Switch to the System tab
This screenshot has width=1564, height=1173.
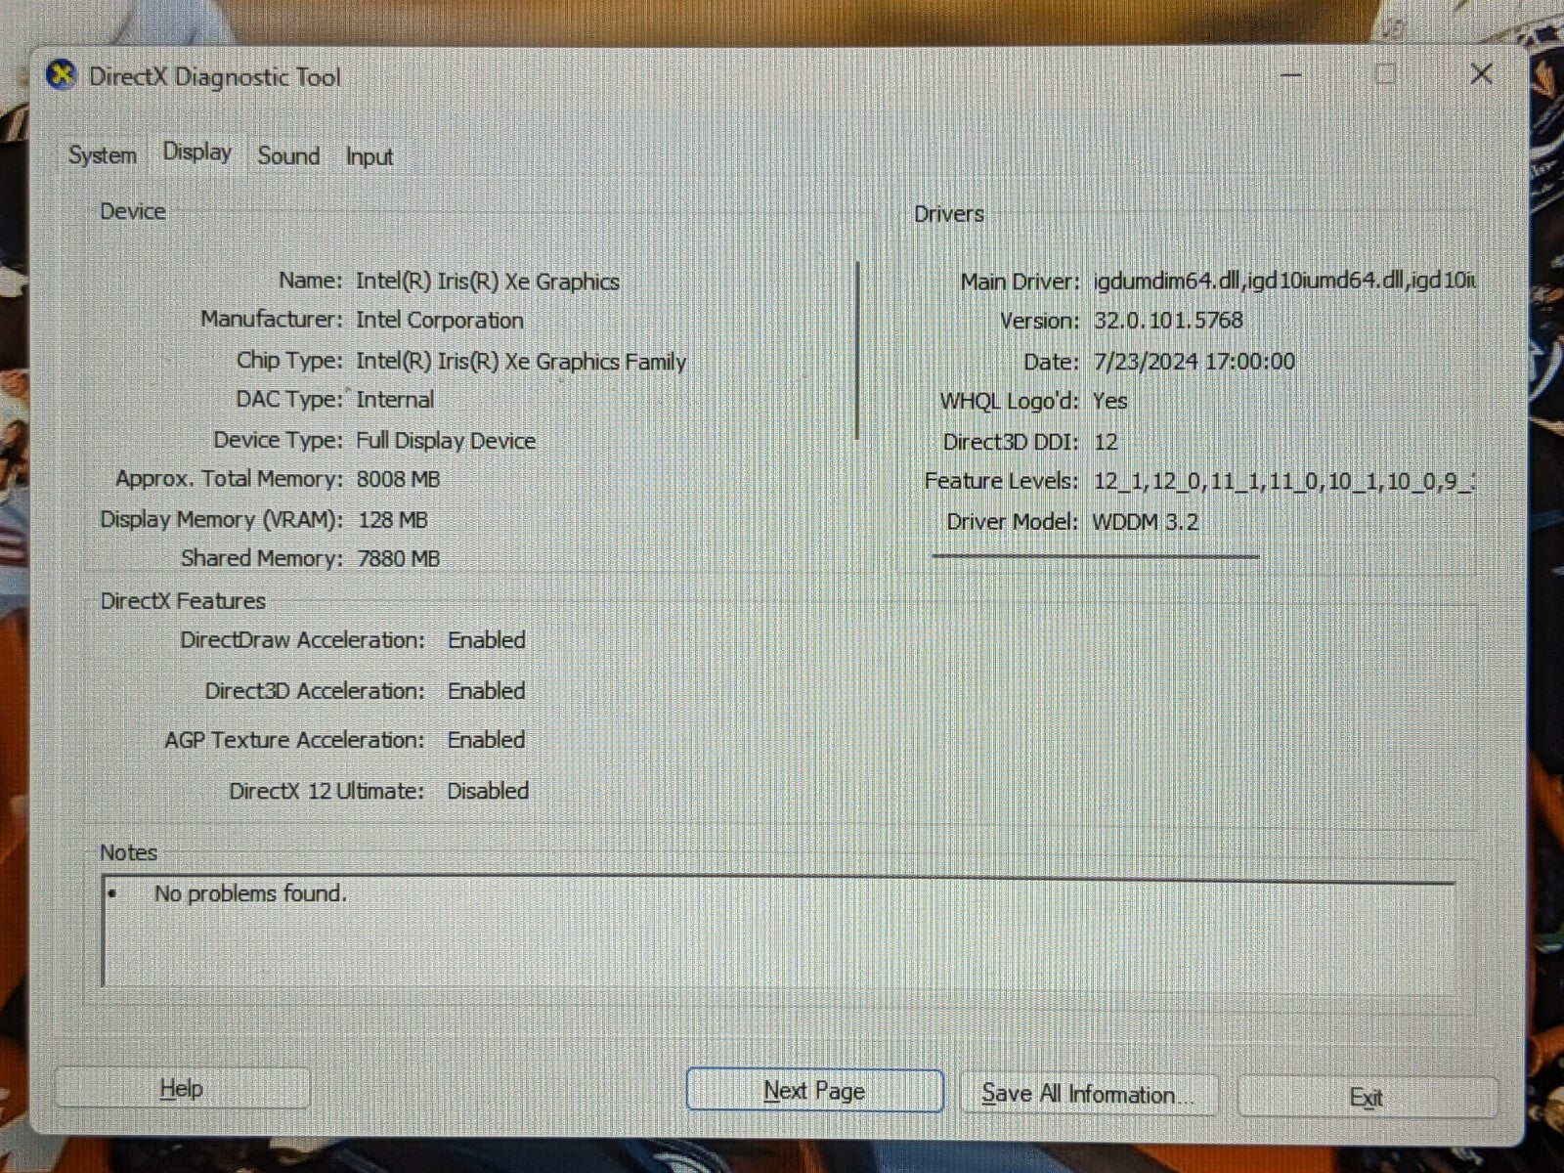pos(102,155)
